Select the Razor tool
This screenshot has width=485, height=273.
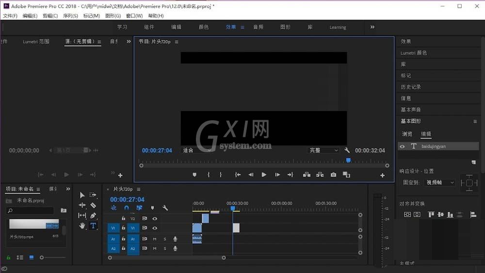93,205
